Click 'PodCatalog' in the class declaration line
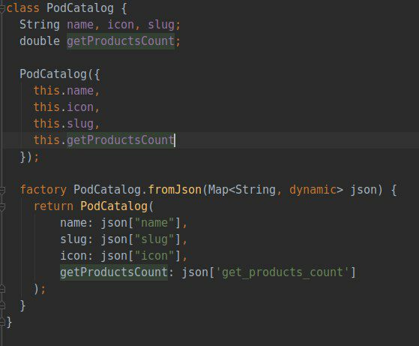The height and width of the screenshot is (346, 419). [80, 8]
